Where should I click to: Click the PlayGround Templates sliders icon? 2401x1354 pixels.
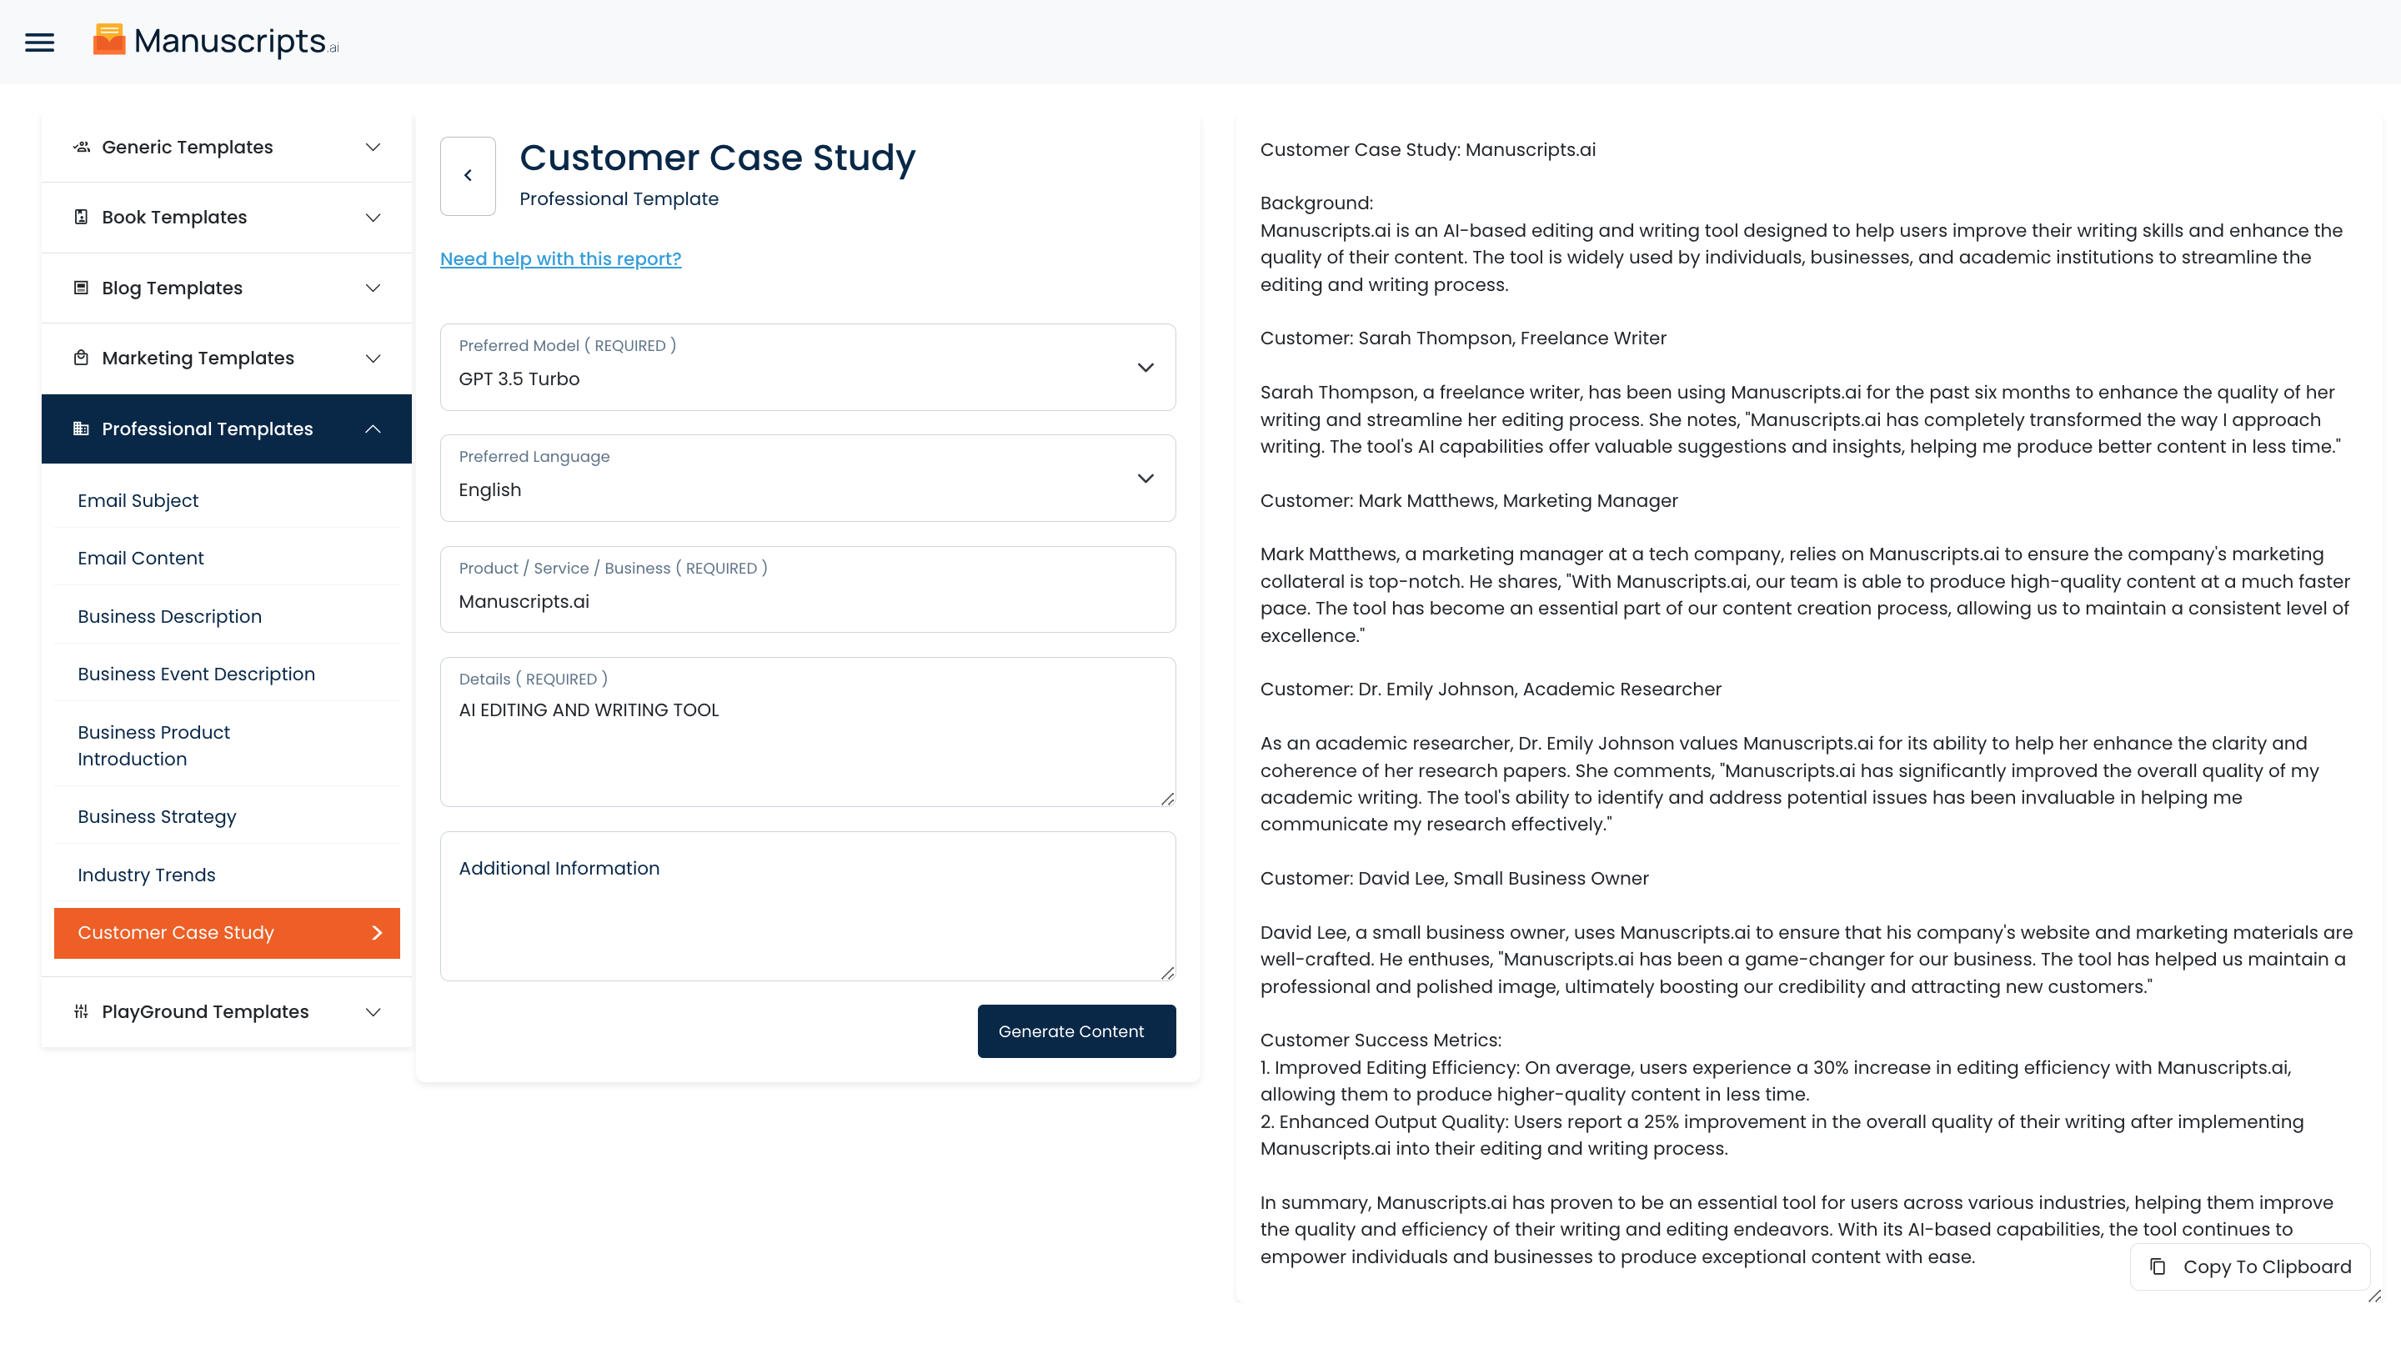point(81,1011)
